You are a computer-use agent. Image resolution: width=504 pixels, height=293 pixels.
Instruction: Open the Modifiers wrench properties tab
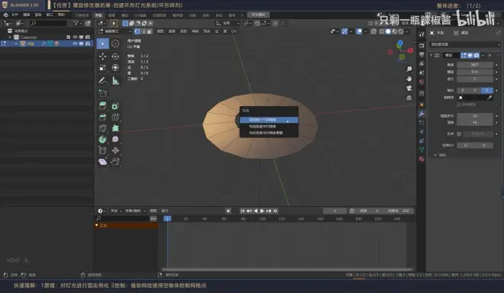tap(422, 114)
